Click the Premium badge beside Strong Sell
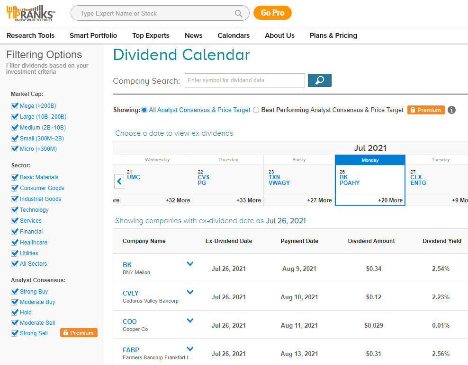The image size is (468, 365). pyautogui.click(x=79, y=333)
